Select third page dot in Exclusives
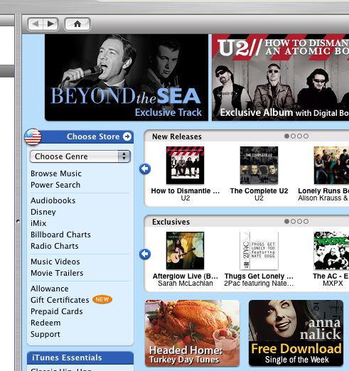 click(x=299, y=221)
